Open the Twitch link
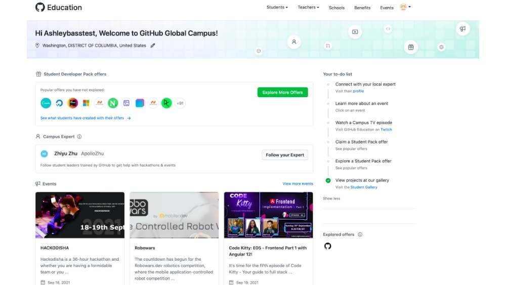506x285 pixels. [x=386, y=130]
